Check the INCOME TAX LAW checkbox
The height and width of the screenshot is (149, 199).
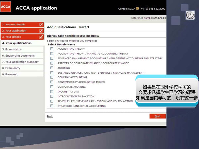52,92
